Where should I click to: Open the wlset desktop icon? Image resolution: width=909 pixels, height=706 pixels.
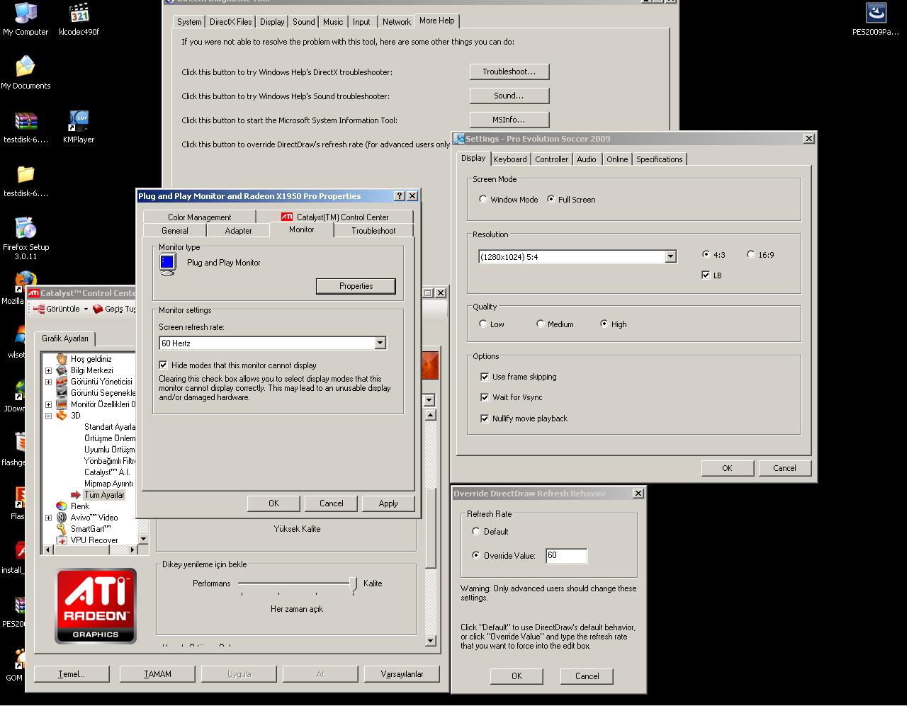click(20, 336)
